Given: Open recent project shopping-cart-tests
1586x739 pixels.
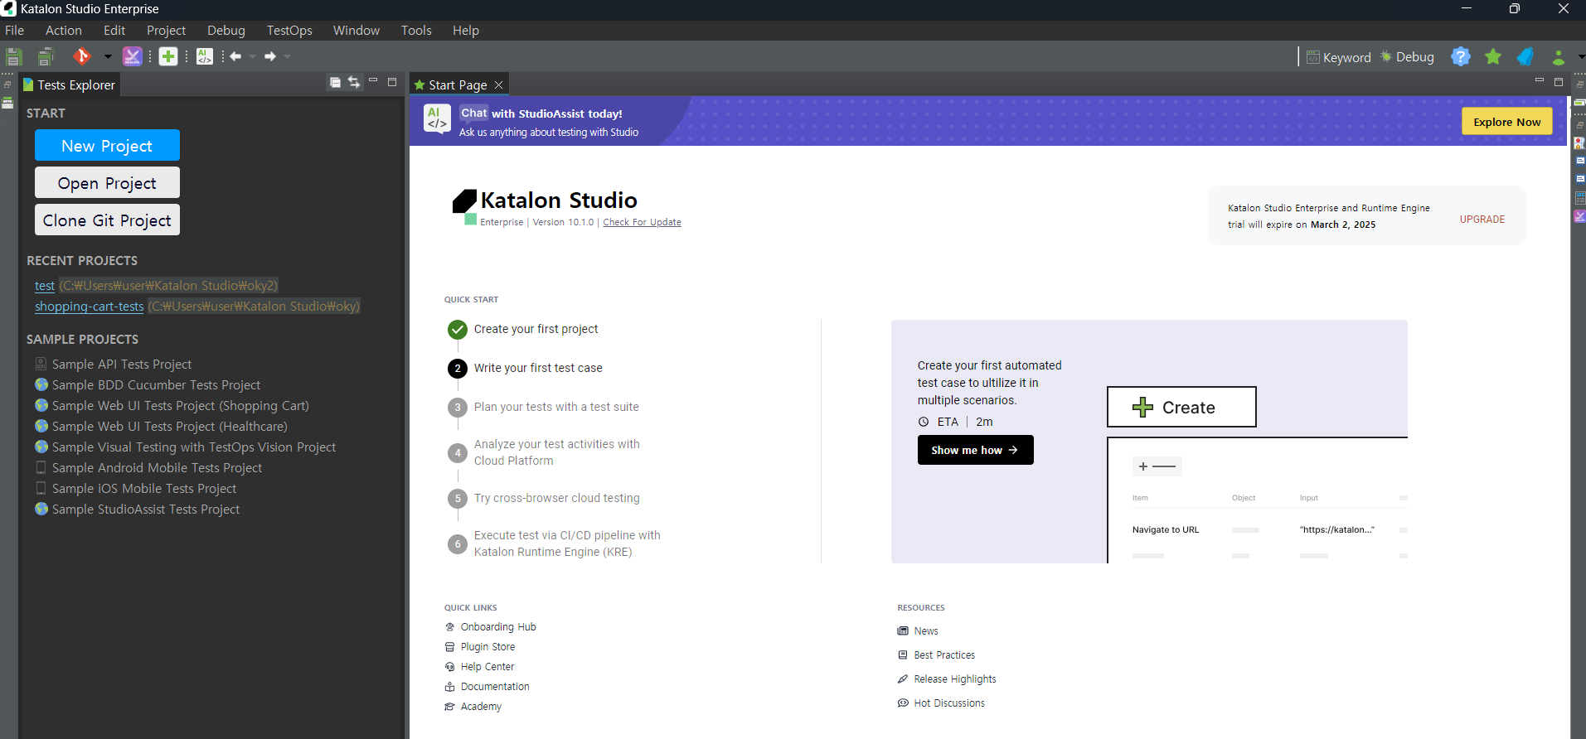Looking at the screenshot, I should (90, 306).
